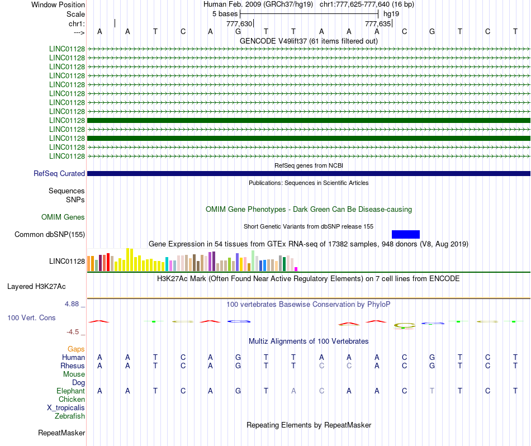Click the Common dbSNP(155) label
This screenshot has width=531, height=446.
50,234
